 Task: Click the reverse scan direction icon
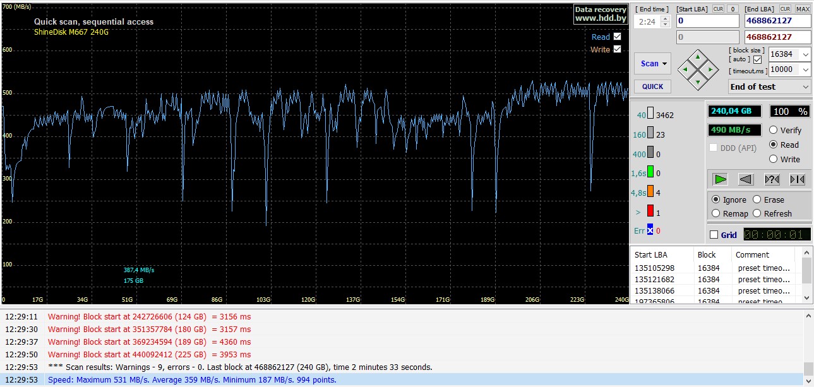point(746,179)
